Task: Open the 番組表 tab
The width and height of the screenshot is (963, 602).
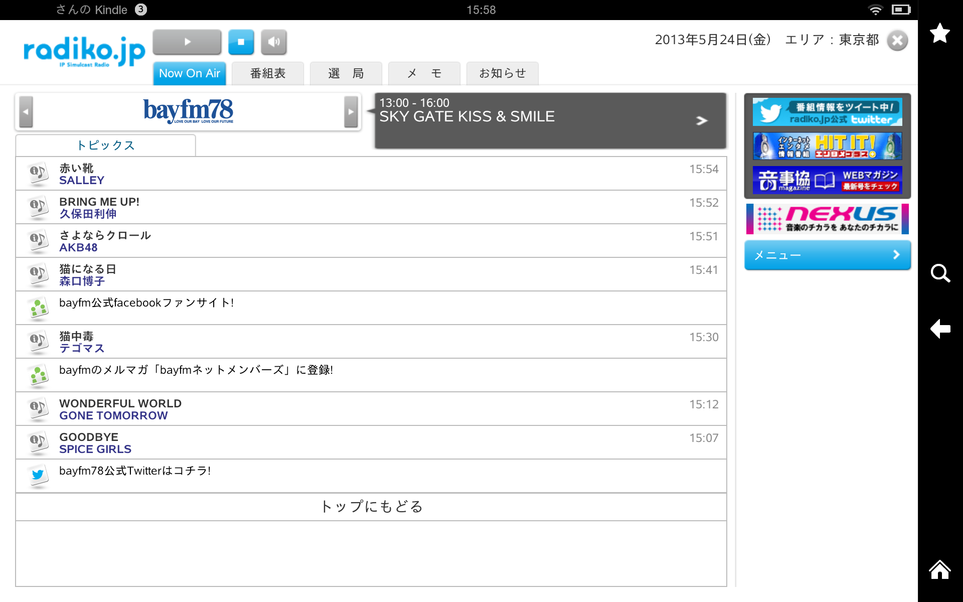Action: coord(268,74)
